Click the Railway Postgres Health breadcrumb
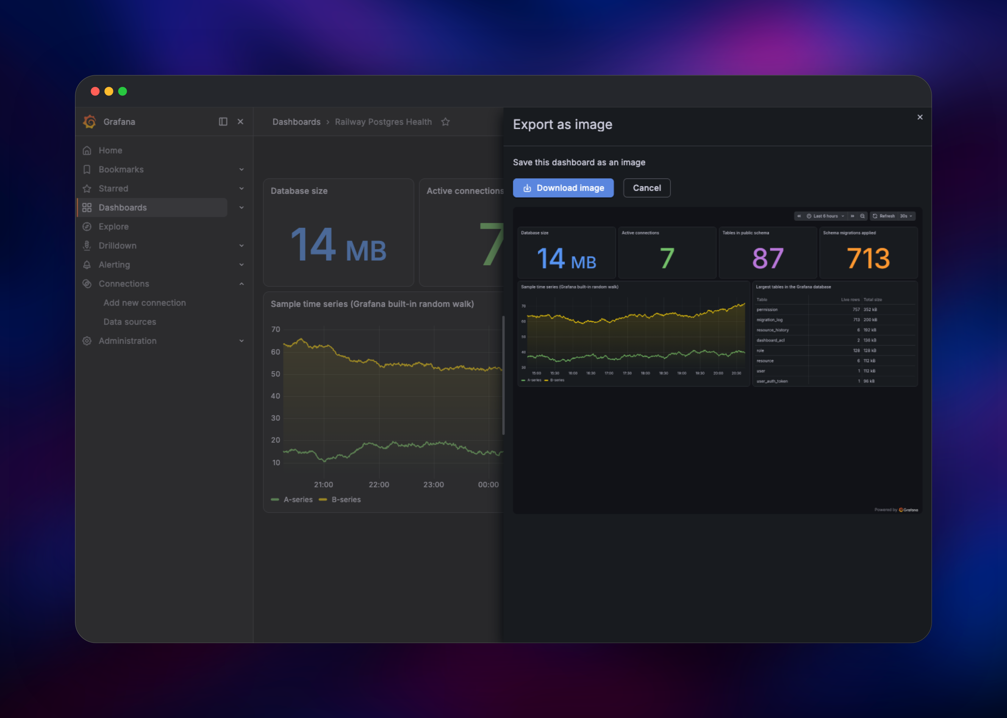The height and width of the screenshot is (718, 1007). coord(383,122)
